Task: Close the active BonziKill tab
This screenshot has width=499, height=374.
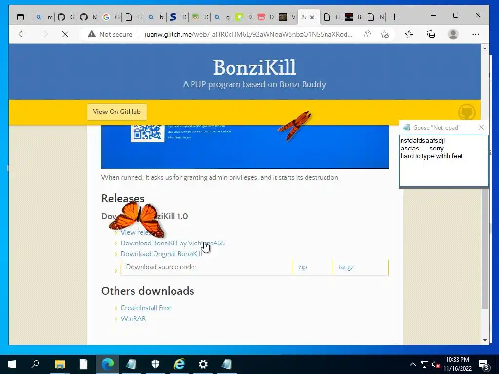Action: pos(312,17)
